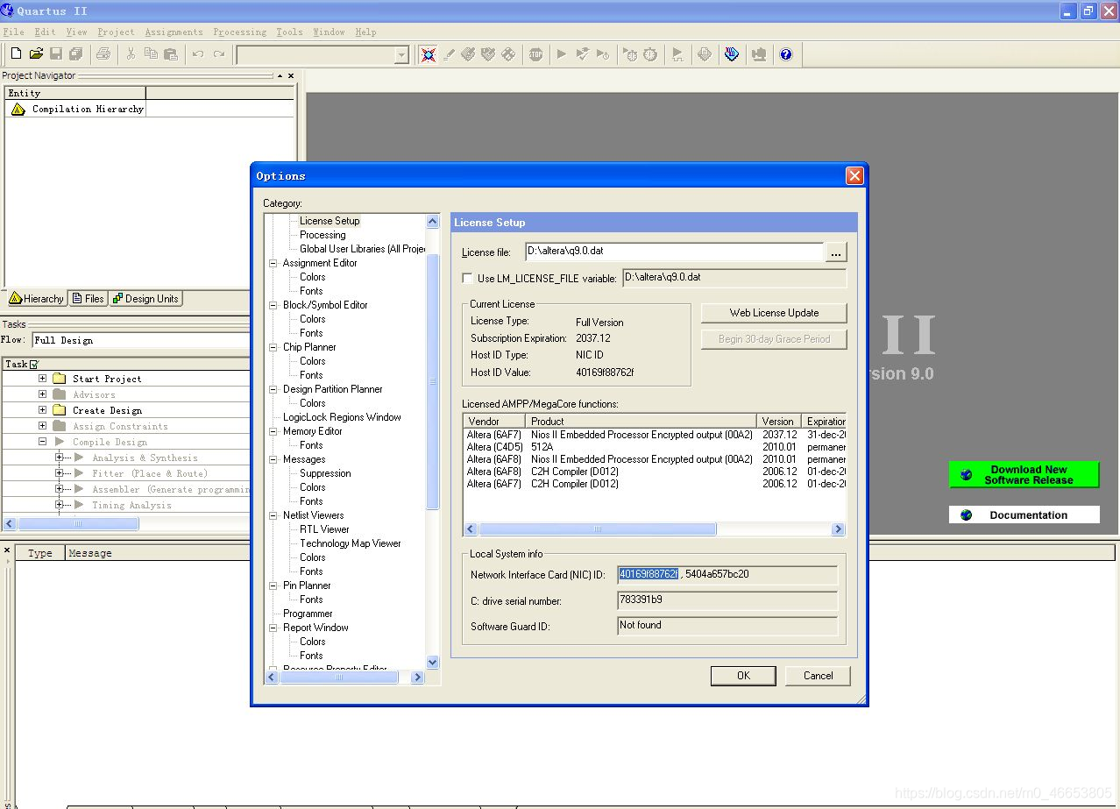
Task: Click the Redo arrow icon
Action: click(218, 54)
